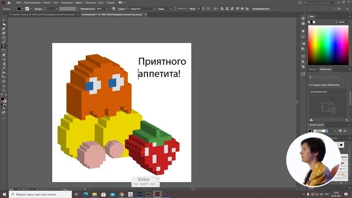This screenshot has width=352, height=198.
Task: Click the plus add-content icon in Libraries panel
Action: click(x=347, y=120)
